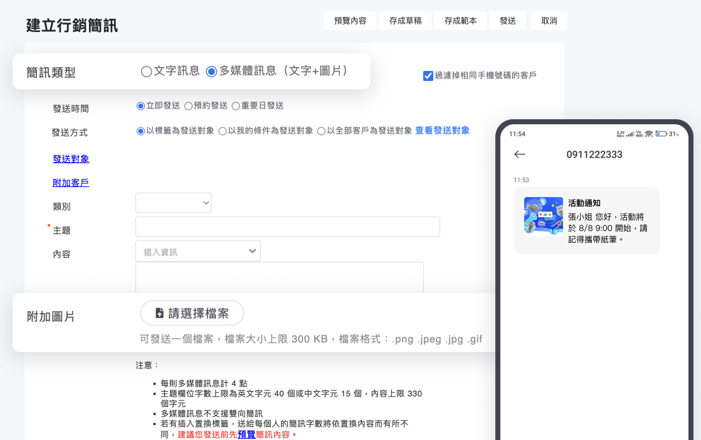Save as draft with 存成草稿
This screenshot has height=440, width=701.
tap(405, 21)
